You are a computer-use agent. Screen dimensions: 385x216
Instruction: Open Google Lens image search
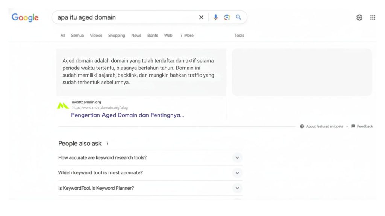(227, 17)
